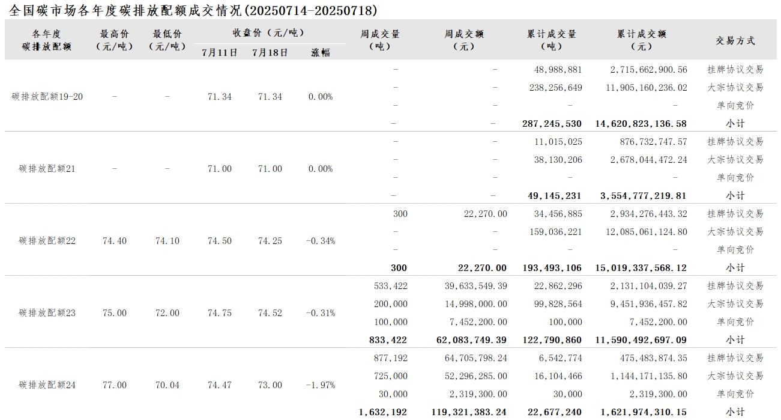Select the 涨幅 column header
This screenshot has height=420, width=781.
click(x=321, y=52)
